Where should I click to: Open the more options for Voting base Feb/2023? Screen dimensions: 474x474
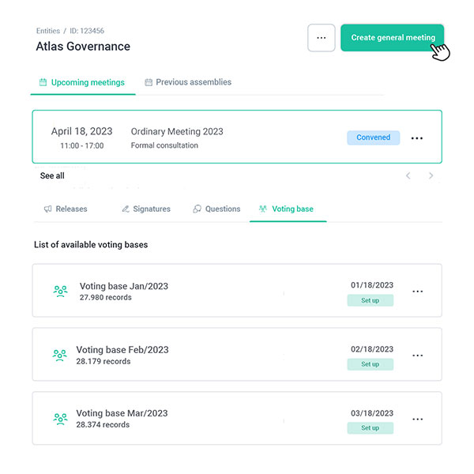[418, 355]
